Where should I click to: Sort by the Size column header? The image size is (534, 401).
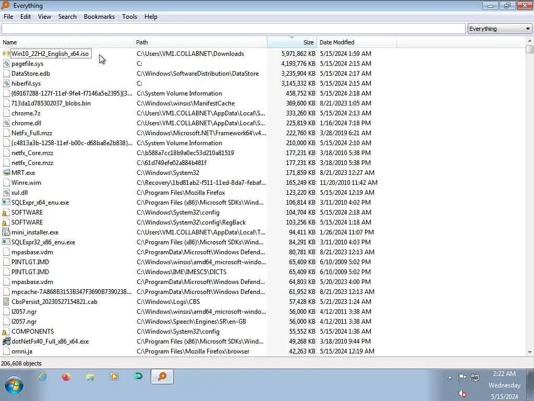coord(292,42)
